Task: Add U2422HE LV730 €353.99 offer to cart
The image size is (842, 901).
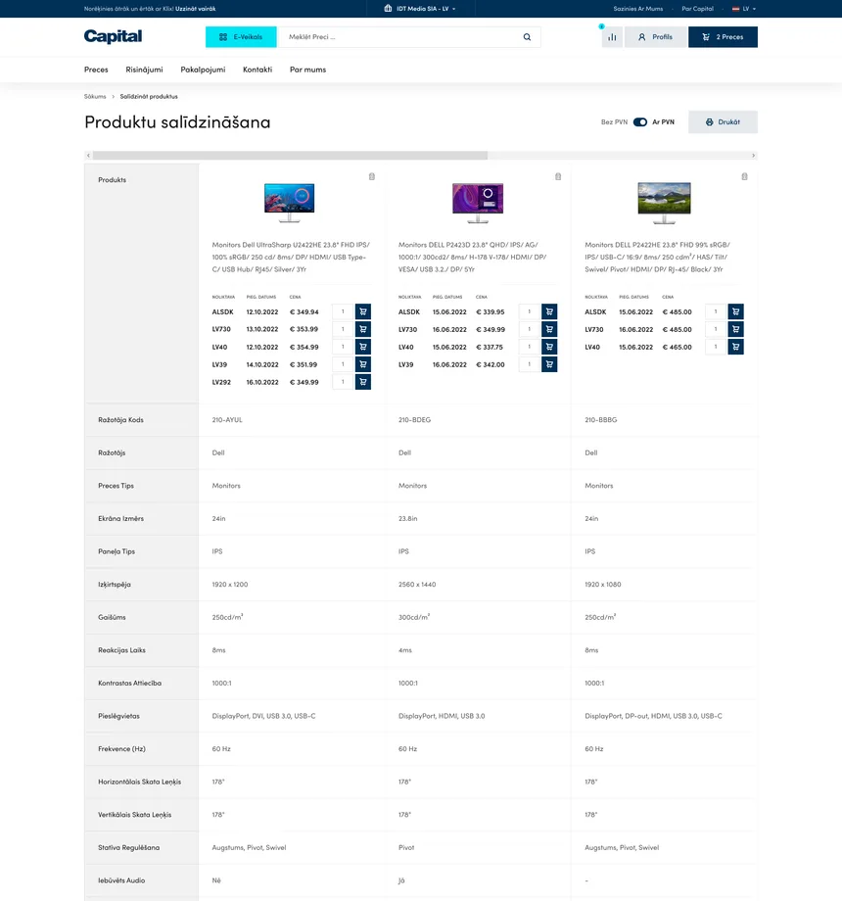Action: [363, 329]
